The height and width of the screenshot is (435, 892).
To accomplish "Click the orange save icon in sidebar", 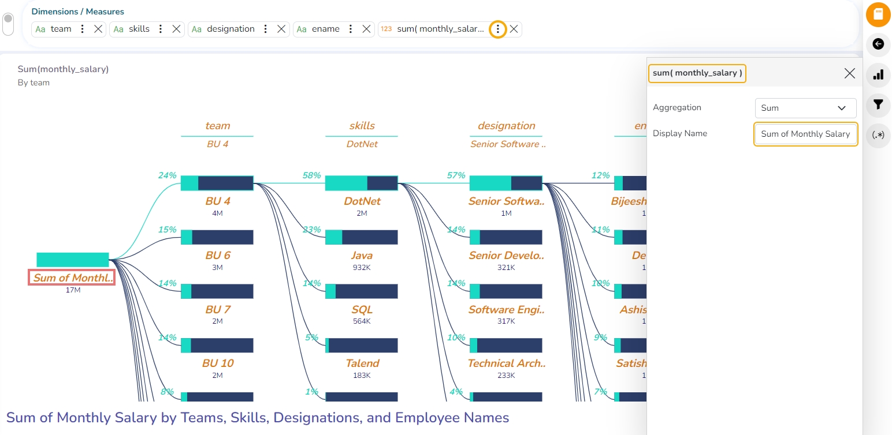I will point(878,14).
